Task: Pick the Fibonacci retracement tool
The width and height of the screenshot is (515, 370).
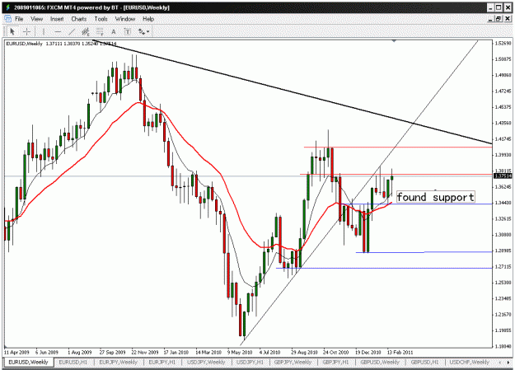Action: 99,31
